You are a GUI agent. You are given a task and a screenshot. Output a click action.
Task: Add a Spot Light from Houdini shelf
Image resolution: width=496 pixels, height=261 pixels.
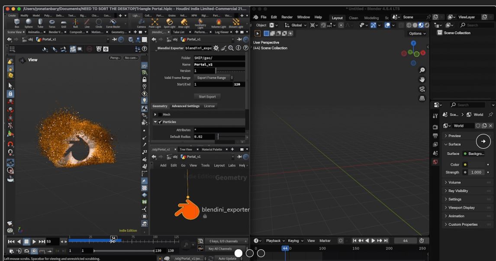pyautogui.click(x=170, y=23)
